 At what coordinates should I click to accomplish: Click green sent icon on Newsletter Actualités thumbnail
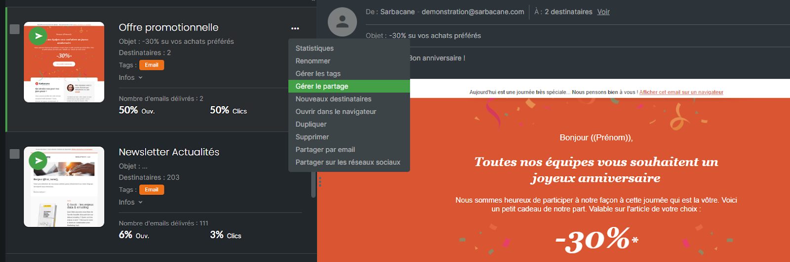(x=38, y=161)
